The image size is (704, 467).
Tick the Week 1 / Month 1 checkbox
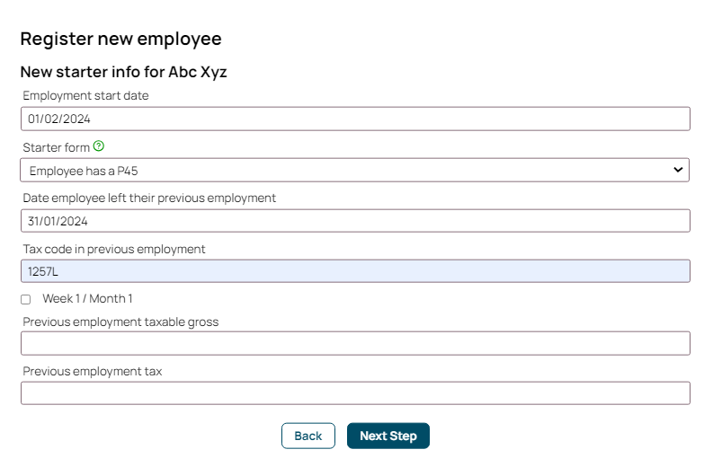coord(25,300)
